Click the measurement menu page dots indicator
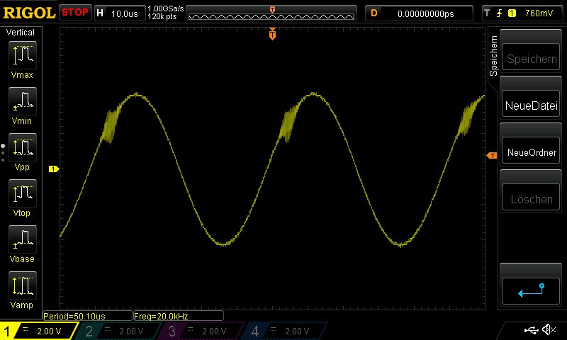Viewport: 567px width, 340px height. pos(3,153)
